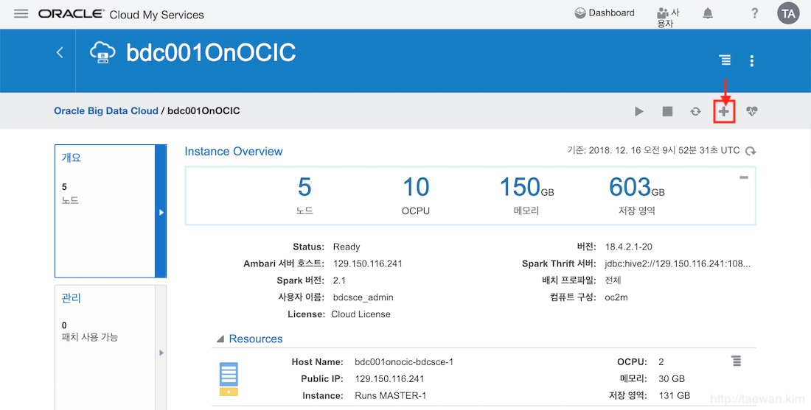View health with the heartbeat icon
This screenshot has height=410, width=811.
pyautogui.click(x=752, y=111)
